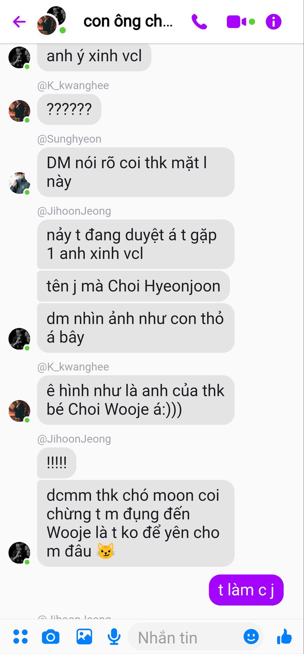This screenshot has height=654, width=304.
Task: Open the group chat title header
Action: pyautogui.click(x=128, y=21)
